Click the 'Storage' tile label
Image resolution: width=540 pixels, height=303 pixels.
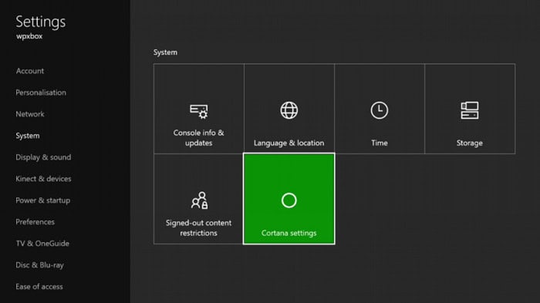(x=469, y=143)
